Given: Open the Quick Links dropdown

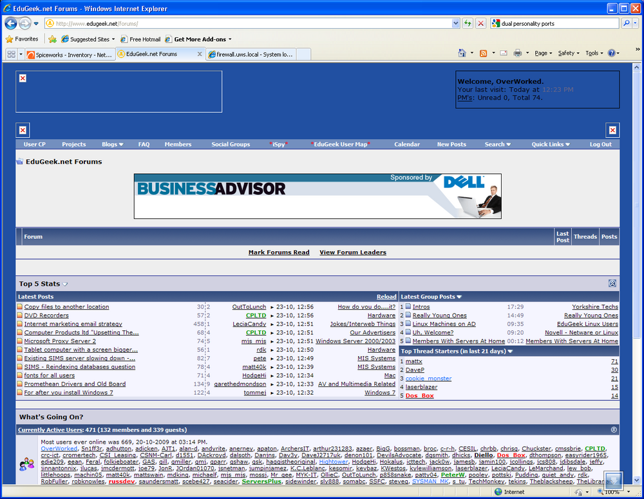Looking at the screenshot, I should pyautogui.click(x=551, y=144).
